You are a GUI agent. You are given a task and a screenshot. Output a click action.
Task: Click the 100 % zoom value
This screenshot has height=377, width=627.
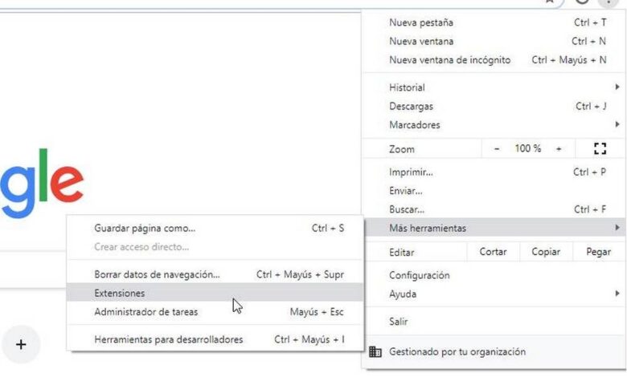tap(528, 148)
